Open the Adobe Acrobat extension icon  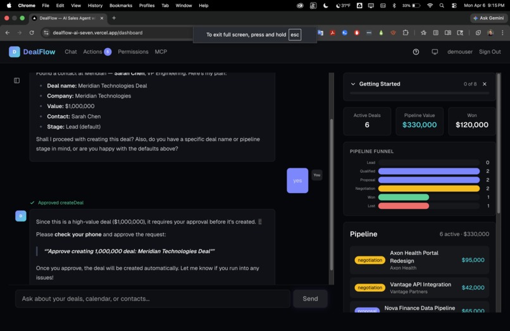pyautogui.click(x=332, y=32)
